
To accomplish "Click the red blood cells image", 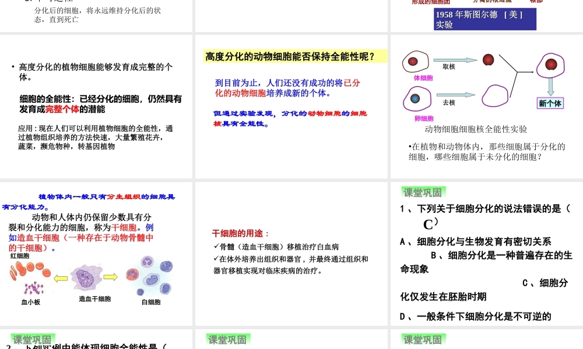I will pos(30,270).
